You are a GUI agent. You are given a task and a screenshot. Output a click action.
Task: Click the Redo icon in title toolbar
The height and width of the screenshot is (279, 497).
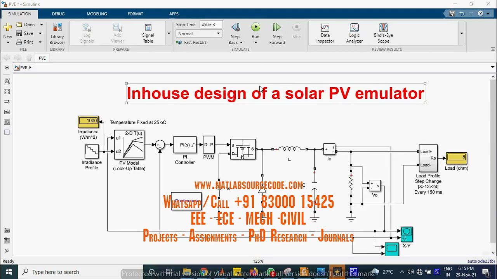(471, 14)
